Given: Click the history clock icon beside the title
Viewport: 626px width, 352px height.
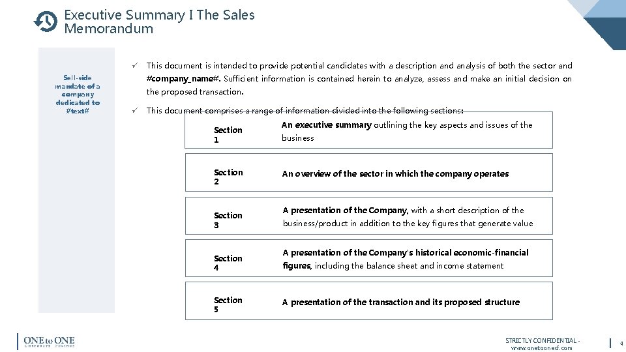Looking at the screenshot, I should [46, 22].
